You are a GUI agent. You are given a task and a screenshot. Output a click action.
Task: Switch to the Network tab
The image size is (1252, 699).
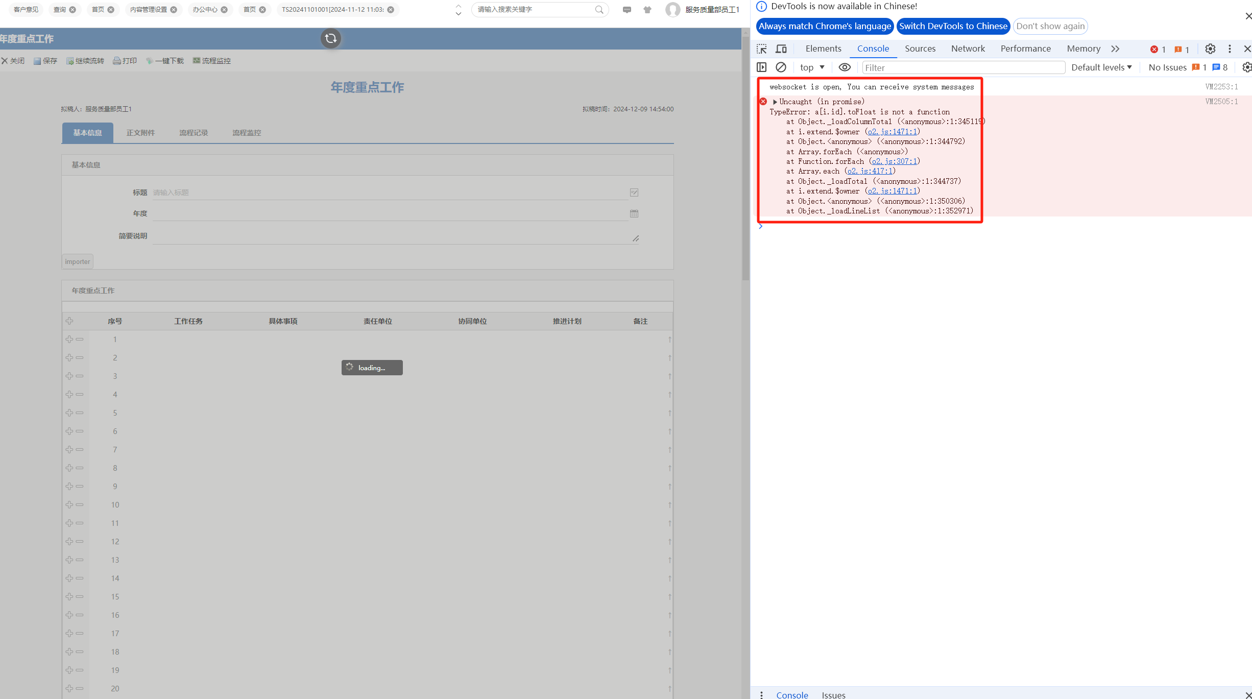click(x=968, y=49)
